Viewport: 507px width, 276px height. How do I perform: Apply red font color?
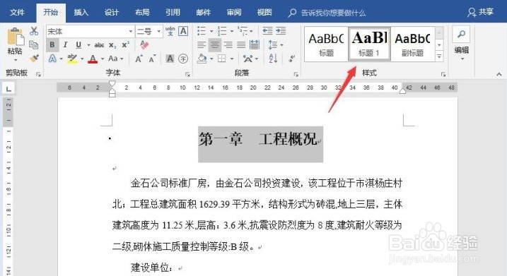[x=93, y=59]
